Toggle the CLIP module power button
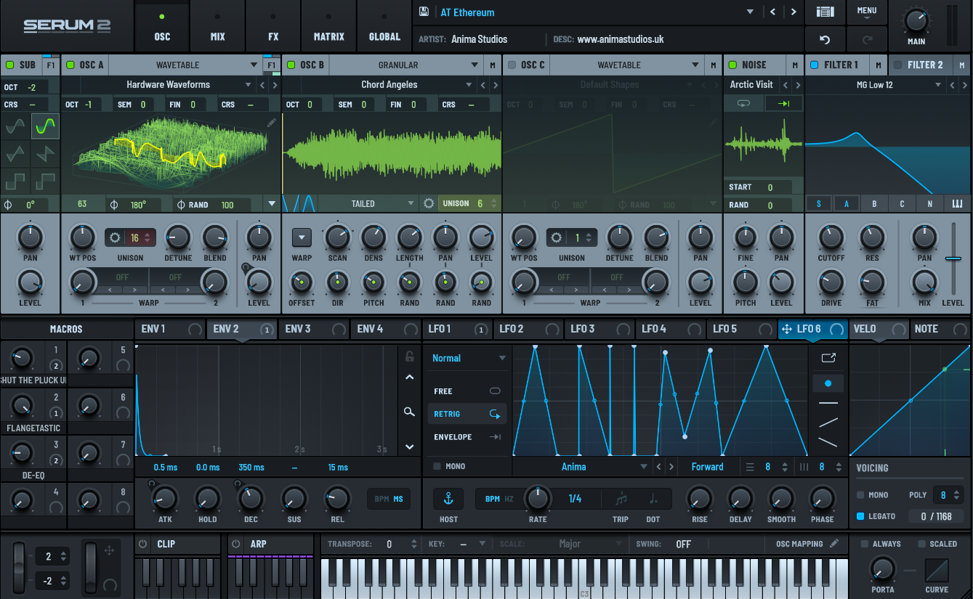 143,544
